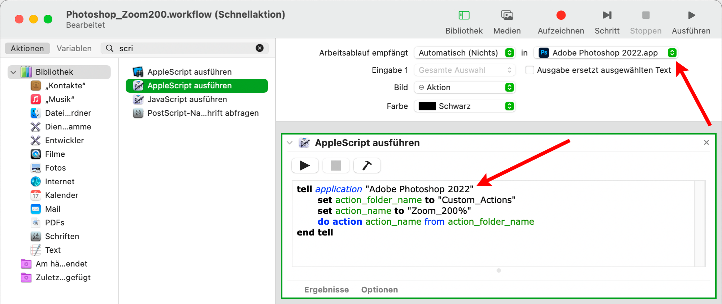The height and width of the screenshot is (304, 722).
Task: Enable Ausgabe ersetzt ausgewählten Text checkbox
Action: (x=530, y=70)
